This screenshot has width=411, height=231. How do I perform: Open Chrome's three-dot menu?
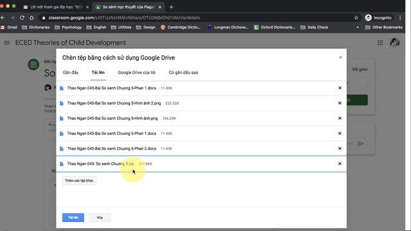click(400, 18)
